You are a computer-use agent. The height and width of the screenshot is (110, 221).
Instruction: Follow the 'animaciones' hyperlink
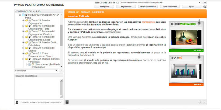click(148, 22)
